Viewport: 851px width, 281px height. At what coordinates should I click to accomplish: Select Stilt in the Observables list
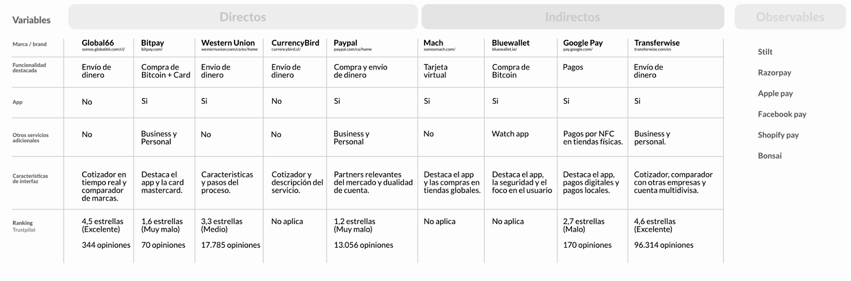(765, 52)
